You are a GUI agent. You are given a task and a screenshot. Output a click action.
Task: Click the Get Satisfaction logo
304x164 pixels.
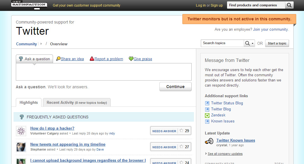[29, 5]
